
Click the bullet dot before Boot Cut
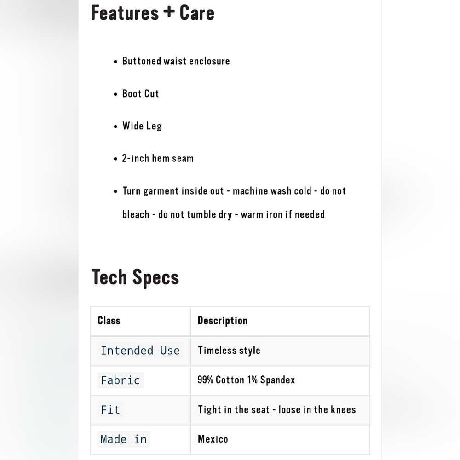point(115,94)
